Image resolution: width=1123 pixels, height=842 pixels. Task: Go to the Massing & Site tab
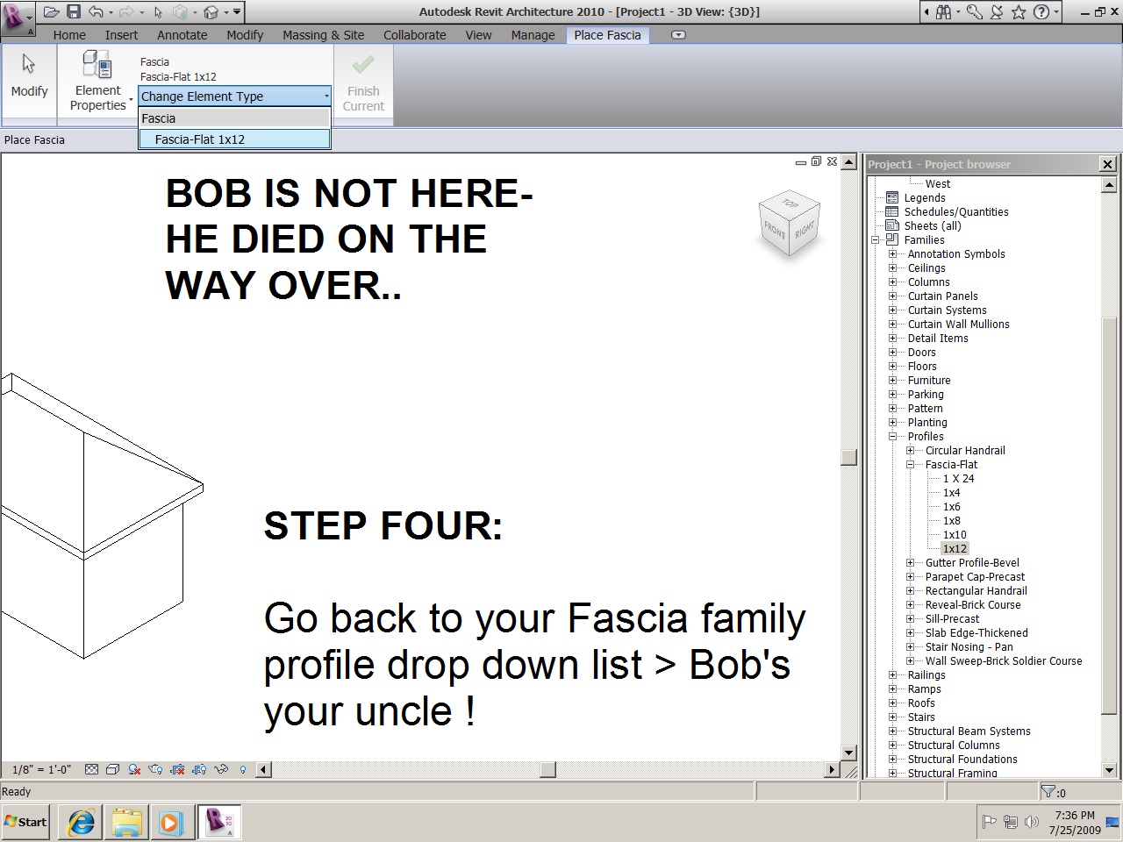point(323,35)
